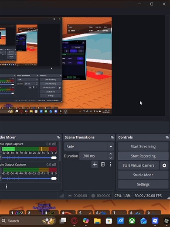Click the Scene Transitions panel title
This screenshot has width=170, height=227.
point(79,137)
